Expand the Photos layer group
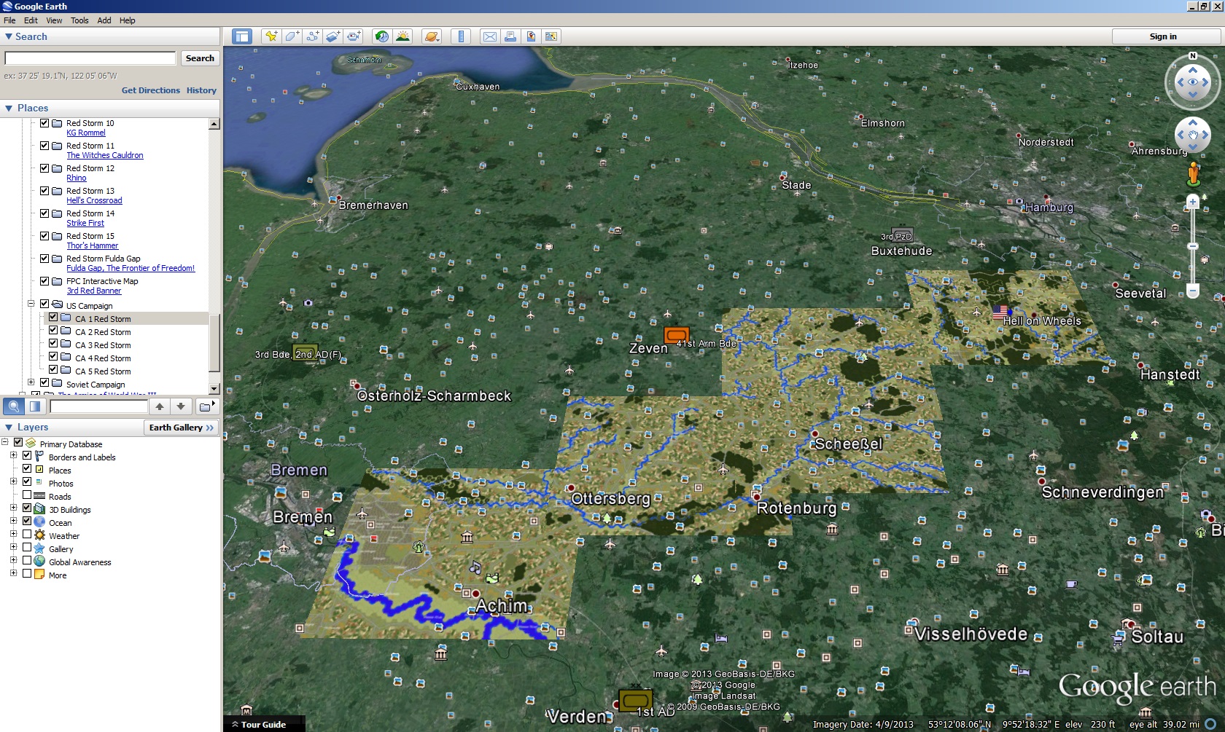 point(14,482)
